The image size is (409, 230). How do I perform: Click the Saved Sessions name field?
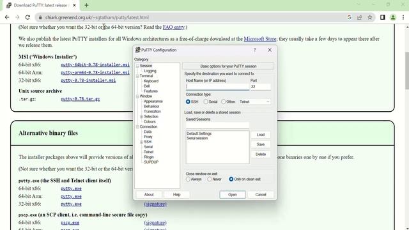click(217, 125)
